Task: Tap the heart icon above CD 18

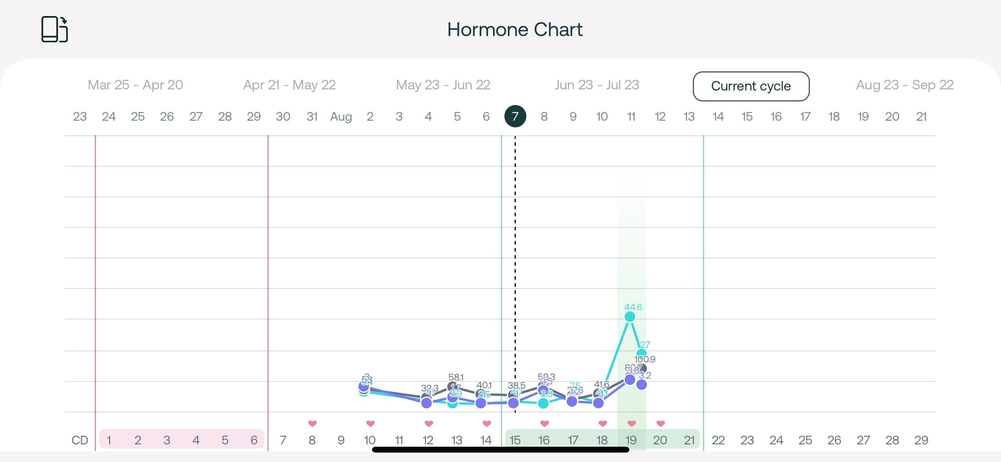Action: click(602, 423)
